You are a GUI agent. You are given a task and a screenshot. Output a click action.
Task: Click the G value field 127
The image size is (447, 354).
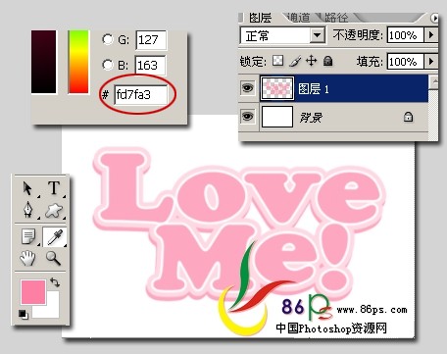(x=151, y=40)
